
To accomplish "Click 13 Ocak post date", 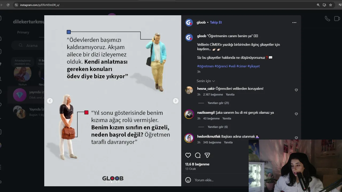I will click(191, 169).
